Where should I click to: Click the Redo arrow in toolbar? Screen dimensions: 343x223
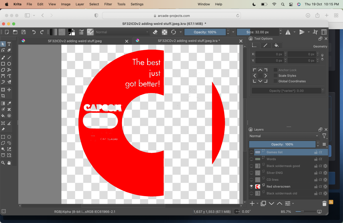click(42, 32)
